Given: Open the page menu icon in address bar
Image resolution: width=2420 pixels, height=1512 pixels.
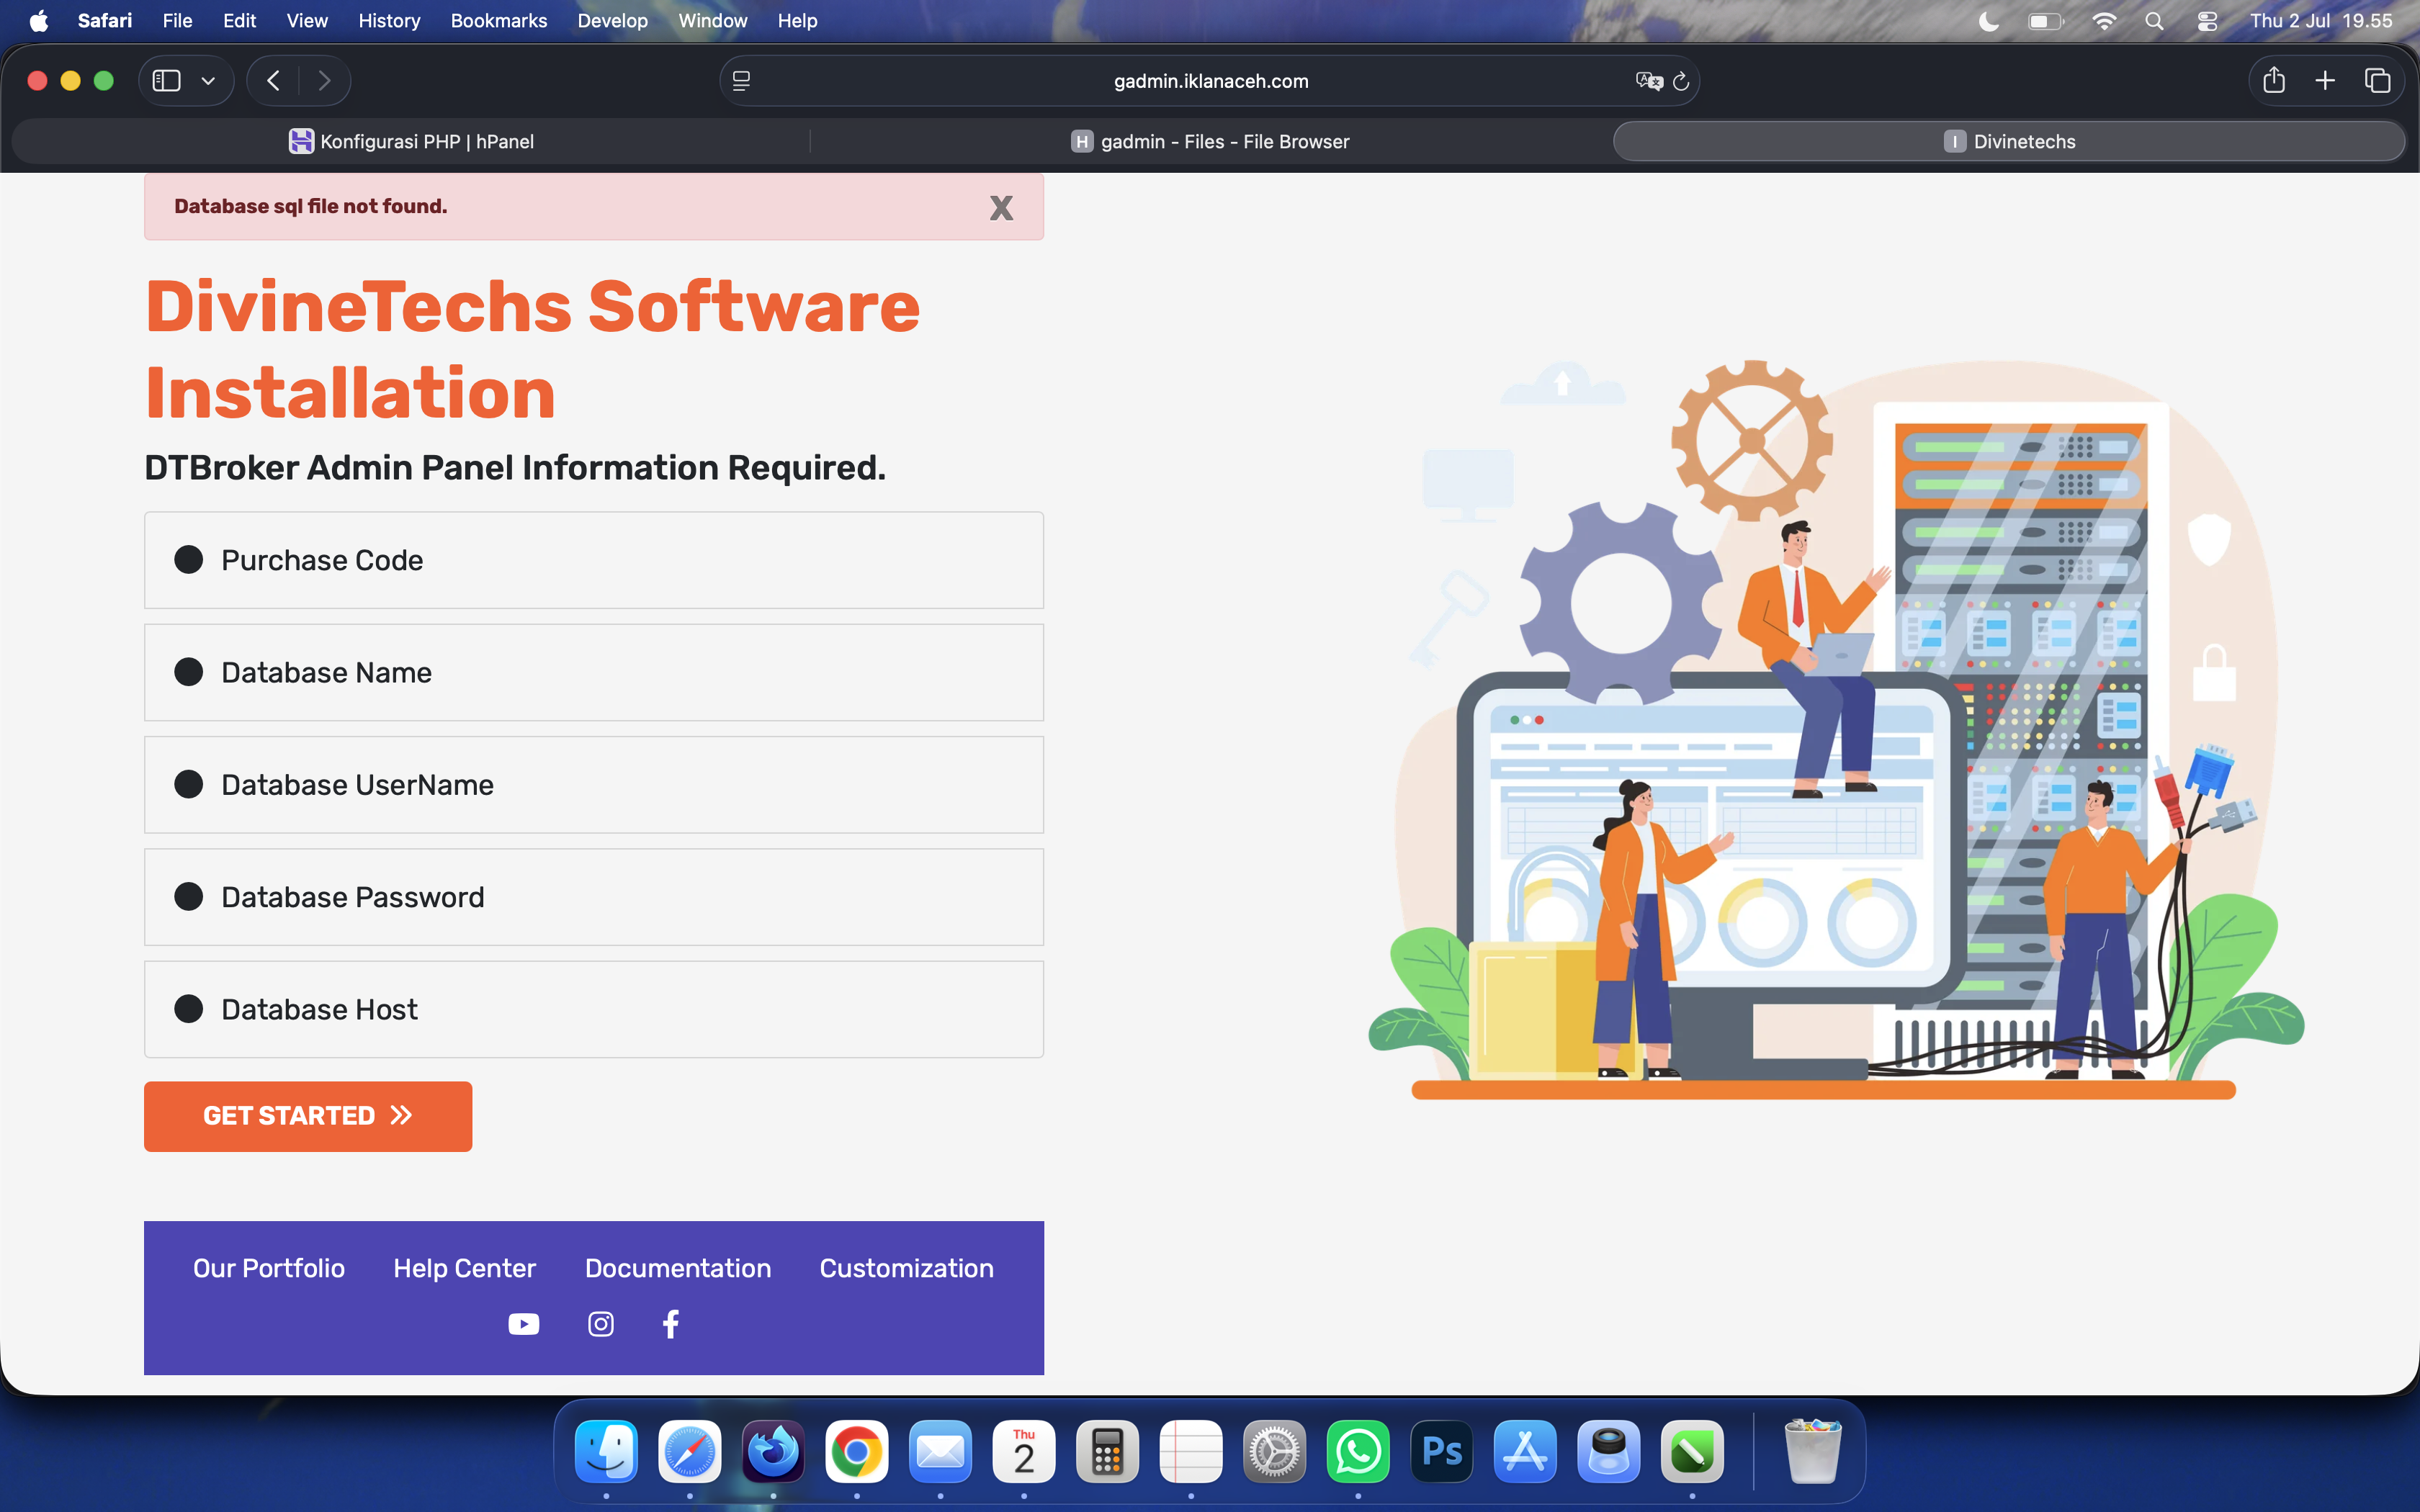Looking at the screenshot, I should (741, 81).
